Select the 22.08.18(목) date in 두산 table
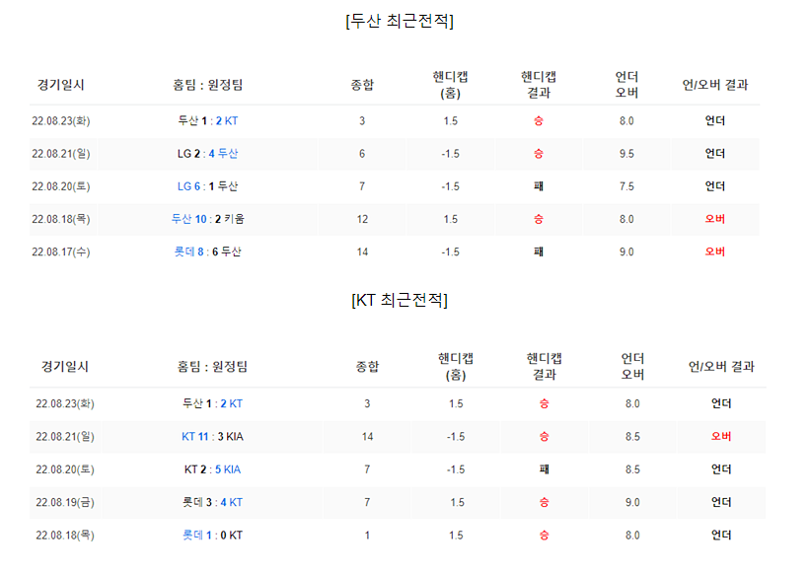Screen dimensions: 809x574 click(x=61, y=219)
